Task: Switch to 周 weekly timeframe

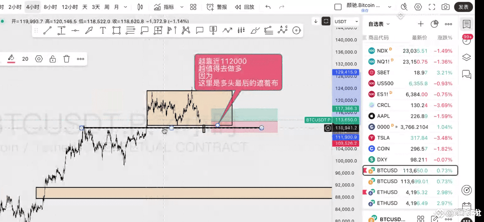Action: pyautogui.click(x=106, y=7)
